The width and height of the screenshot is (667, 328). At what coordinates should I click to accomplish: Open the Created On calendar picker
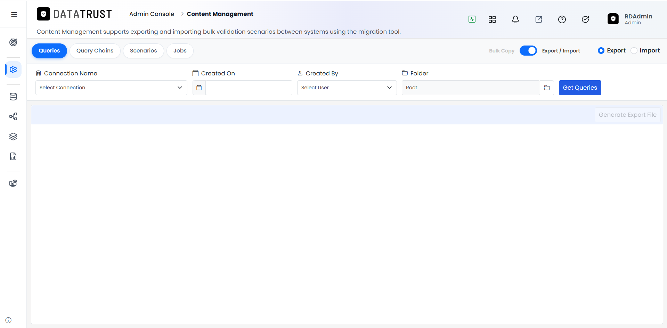(199, 88)
